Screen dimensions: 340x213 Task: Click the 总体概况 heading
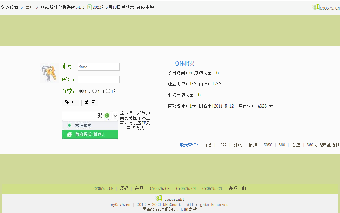184,63
